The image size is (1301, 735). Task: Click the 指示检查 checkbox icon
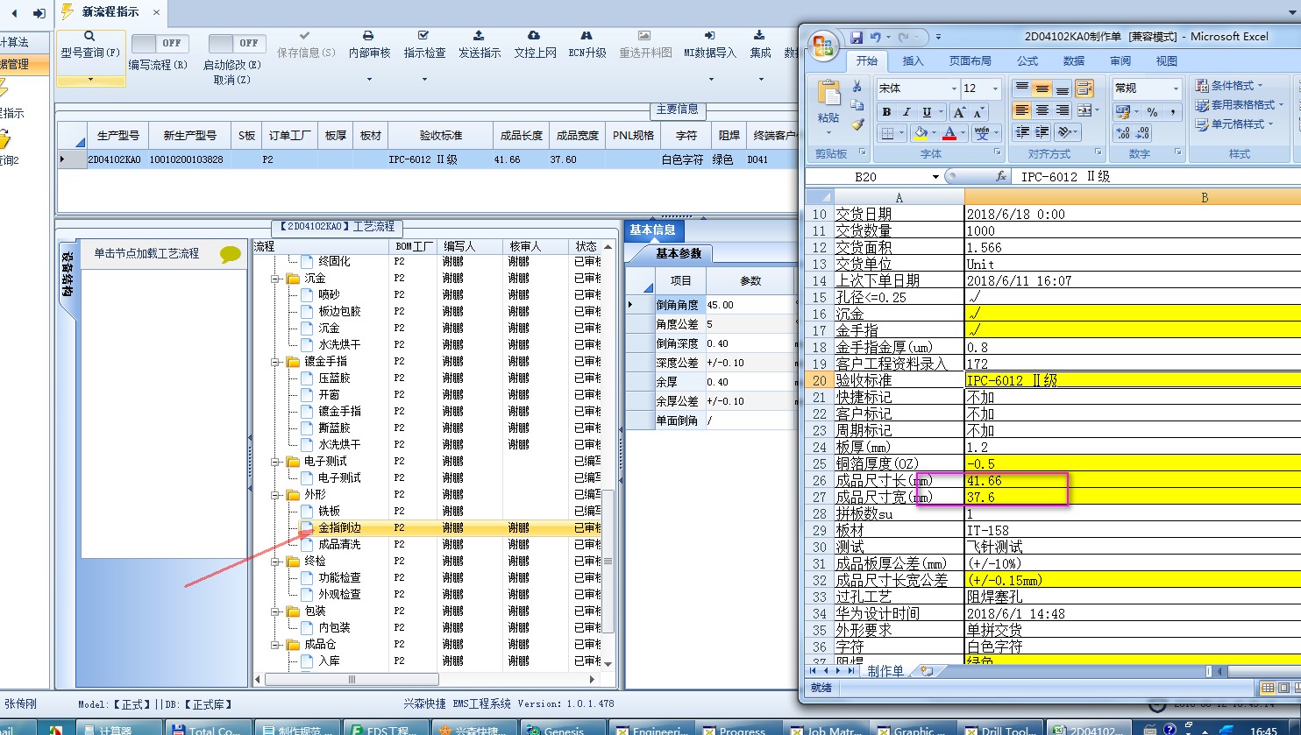423,36
